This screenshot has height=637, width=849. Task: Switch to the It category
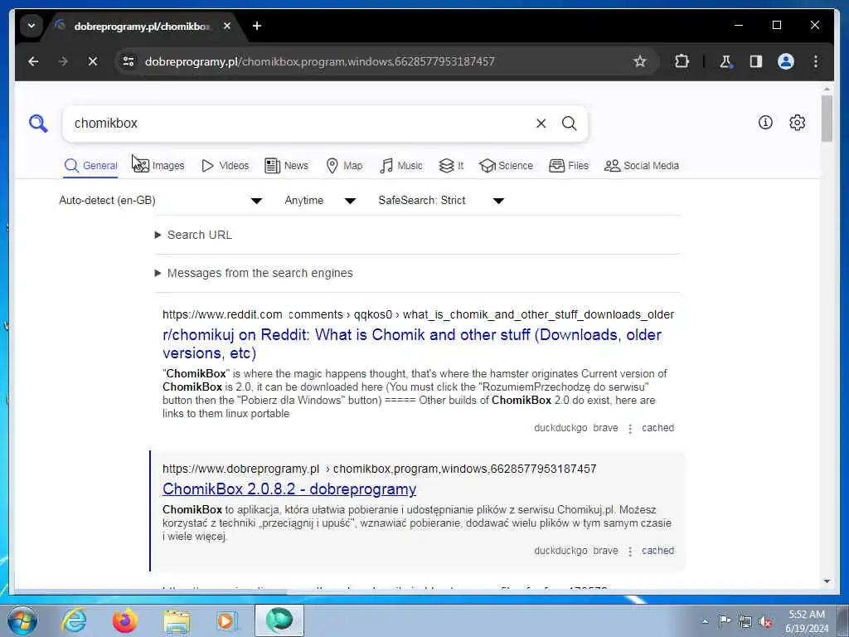click(451, 166)
